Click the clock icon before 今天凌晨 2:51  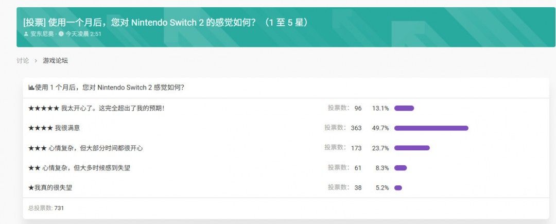[x=61, y=34]
